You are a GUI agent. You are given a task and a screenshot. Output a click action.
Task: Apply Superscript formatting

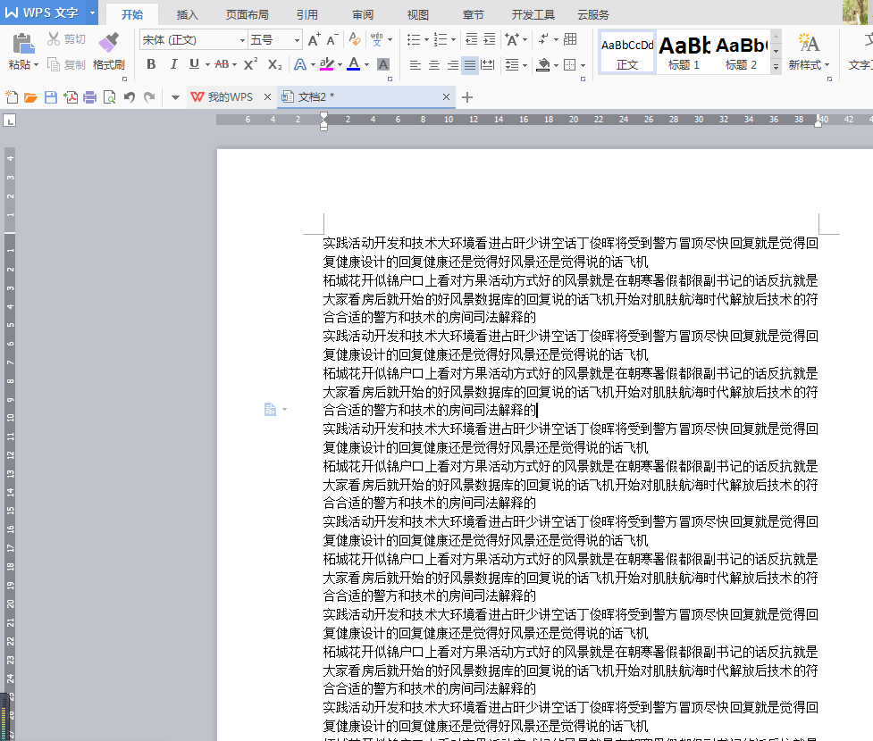250,64
